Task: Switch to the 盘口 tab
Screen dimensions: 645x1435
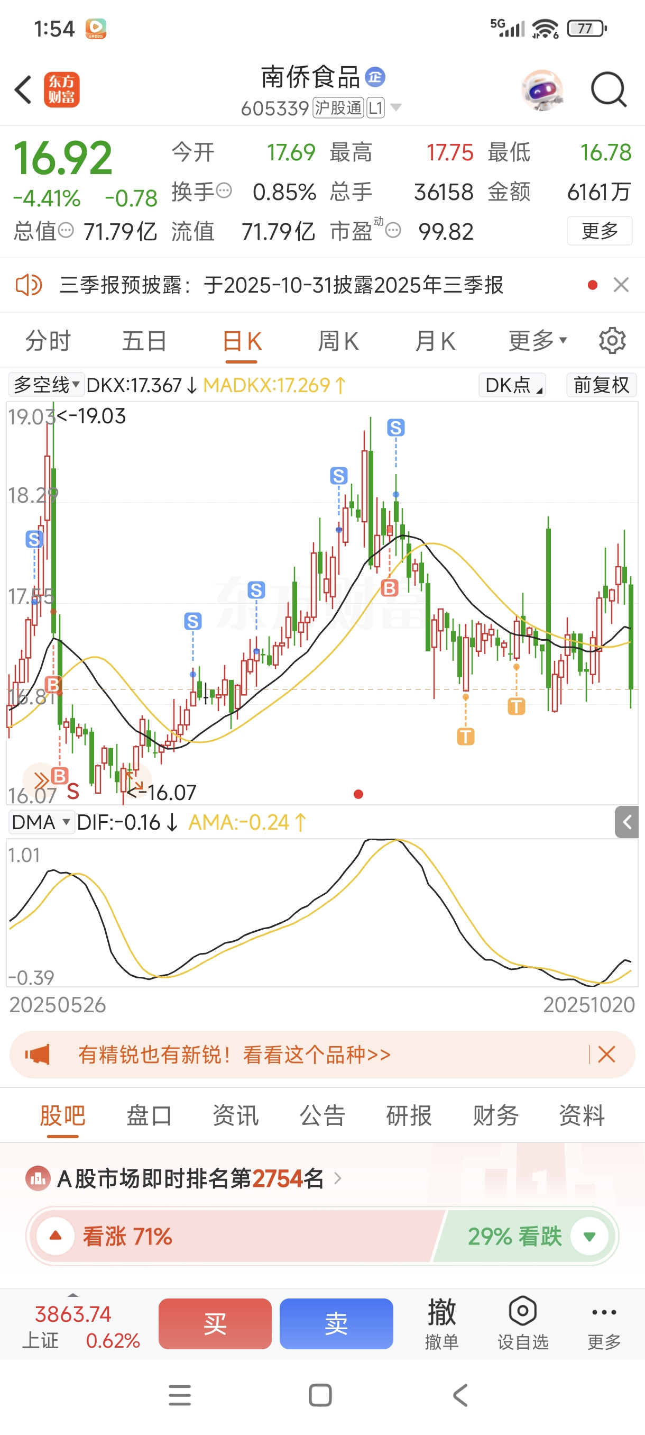Action: (x=149, y=1116)
